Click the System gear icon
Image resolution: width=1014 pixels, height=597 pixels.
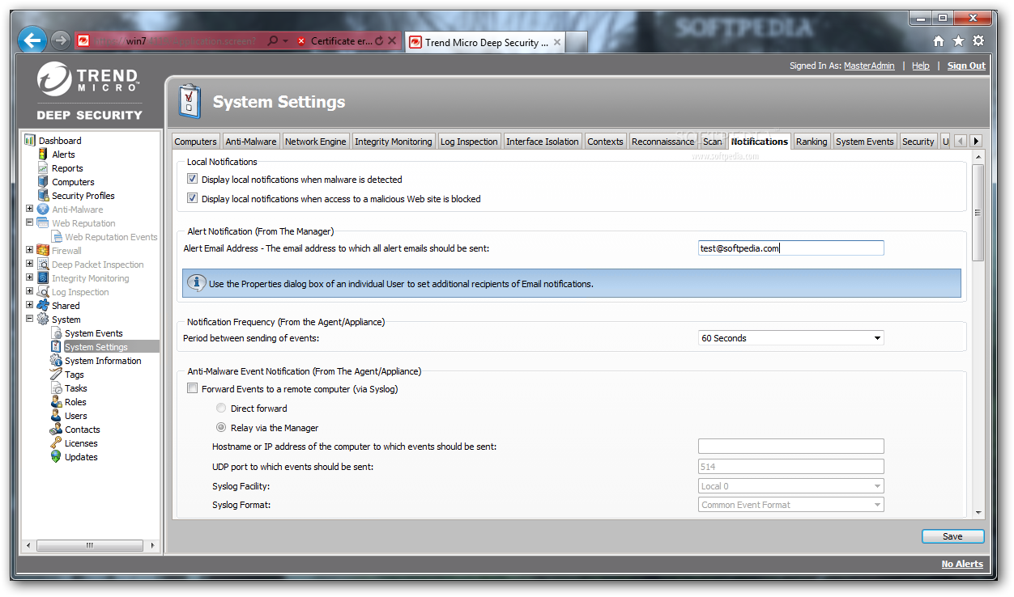[43, 320]
